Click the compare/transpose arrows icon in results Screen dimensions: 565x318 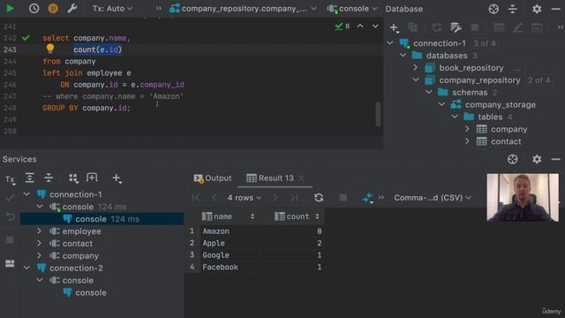pyautogui.click(x=367, y=198)
